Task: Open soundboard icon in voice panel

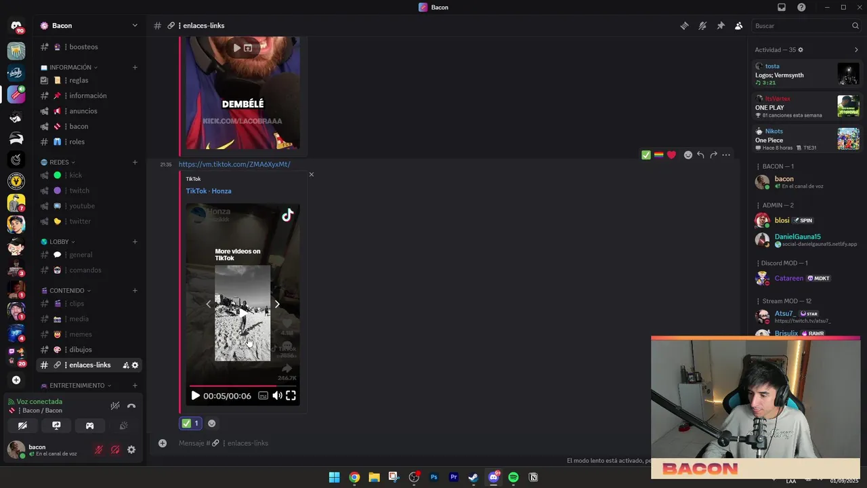Action: [x=123, y=426]
